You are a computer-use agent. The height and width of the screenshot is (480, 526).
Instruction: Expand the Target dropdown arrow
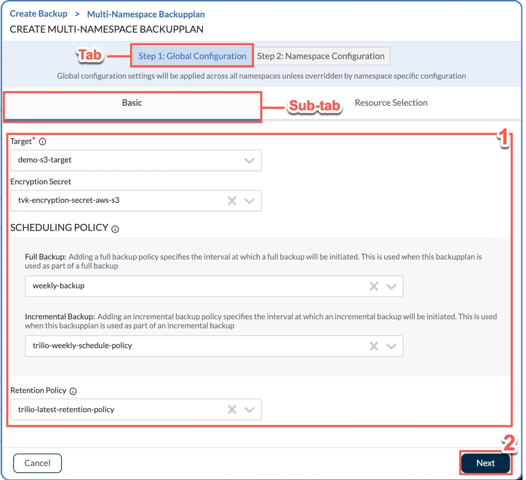(250, 160)
